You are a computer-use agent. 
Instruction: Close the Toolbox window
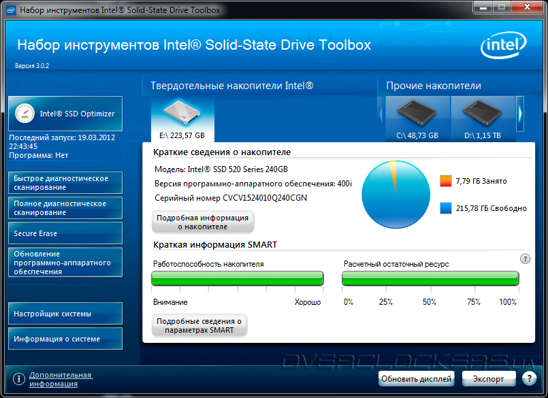click(x=528, y=7)
